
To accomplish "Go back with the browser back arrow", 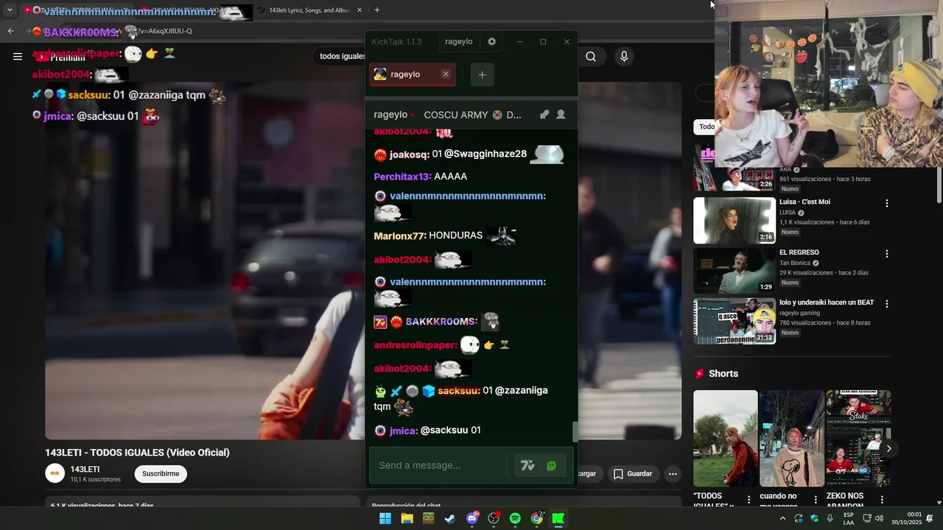I will pyautogui.click(x=10, y=31).
